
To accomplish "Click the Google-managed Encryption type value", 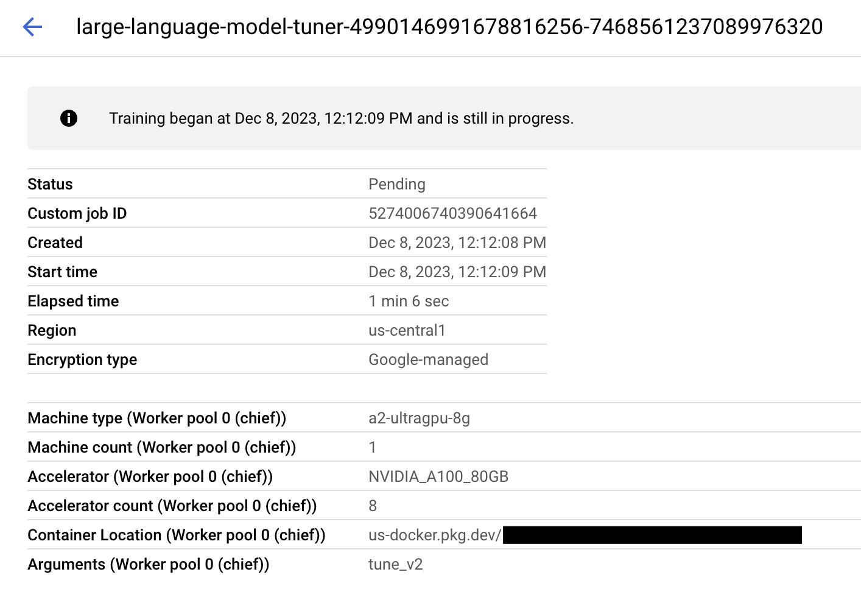I will [x=428, y=359].
